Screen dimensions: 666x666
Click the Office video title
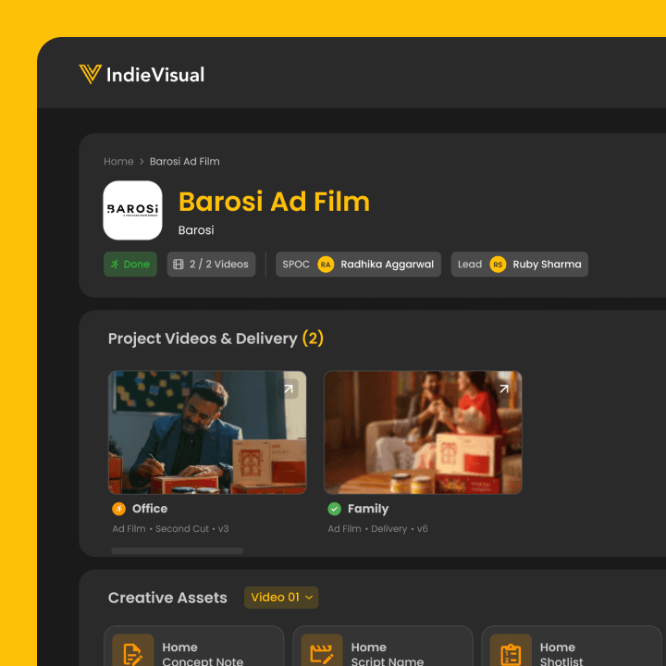[x=150, y=509]
